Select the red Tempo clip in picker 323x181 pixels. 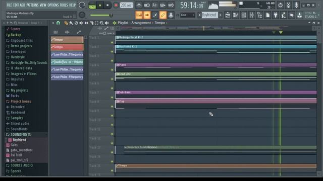67,47
